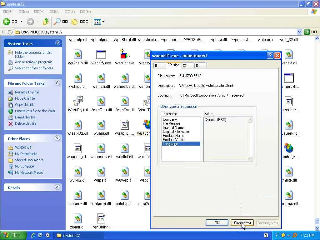The height and width of the screenshot is (240, 320).
Task: Expand the Details panel
Action: point(57,187)
